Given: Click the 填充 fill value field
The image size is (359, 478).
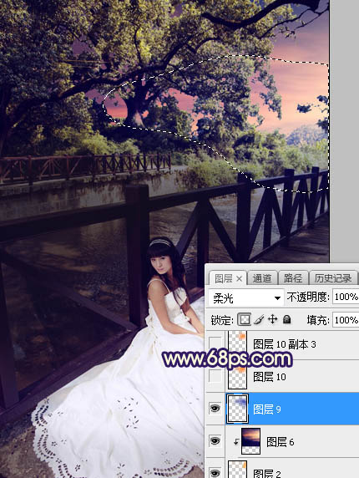Looking at the screenshot, I should [x=346, y=320].
